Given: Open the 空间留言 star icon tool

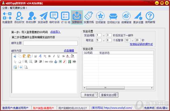Looking at the screenshot, I should [x=100, y=18].
